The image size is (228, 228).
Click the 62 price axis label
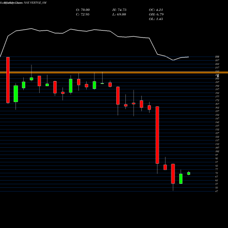click(217, 180)
